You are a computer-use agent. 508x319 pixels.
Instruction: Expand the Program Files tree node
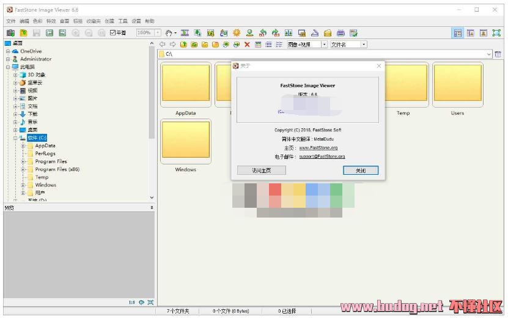point(23,161)
